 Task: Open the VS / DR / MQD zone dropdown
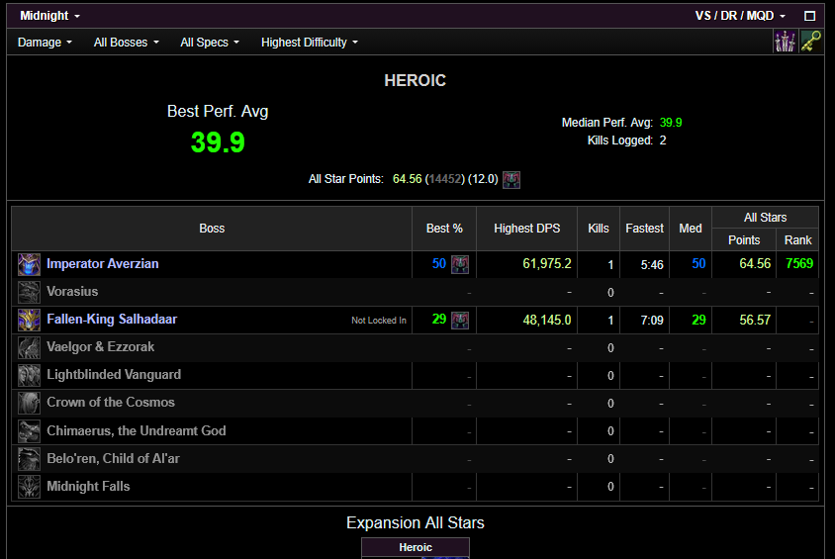740,16
